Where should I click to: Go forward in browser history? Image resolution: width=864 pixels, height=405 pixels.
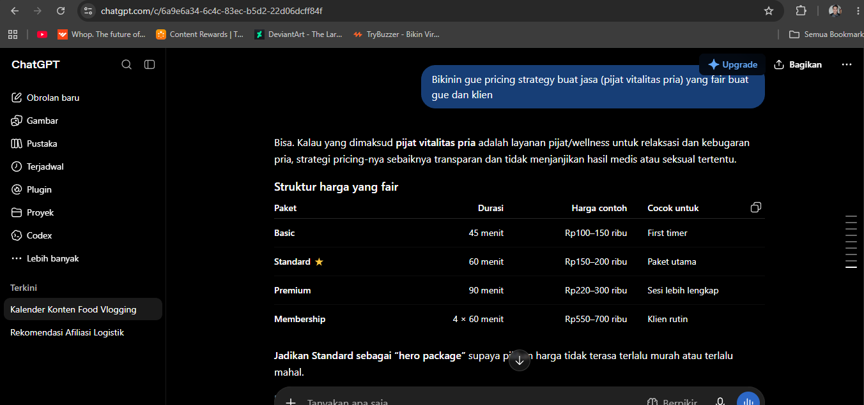(38, 11)
